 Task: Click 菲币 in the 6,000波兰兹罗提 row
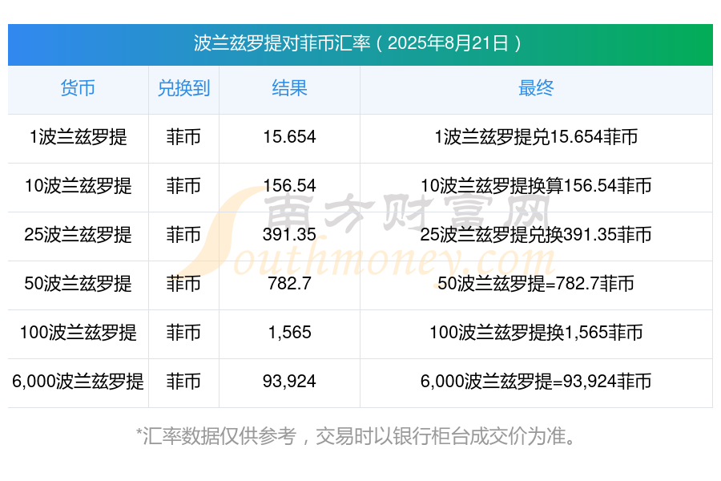pyautogui.click(x=183, y=382)
